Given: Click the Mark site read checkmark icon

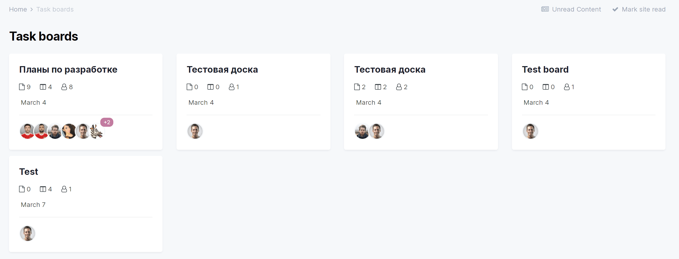Looking at the screenshot, I should coord(615,10).
